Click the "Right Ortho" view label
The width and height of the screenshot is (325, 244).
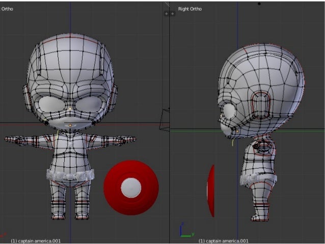pos(191,9)
